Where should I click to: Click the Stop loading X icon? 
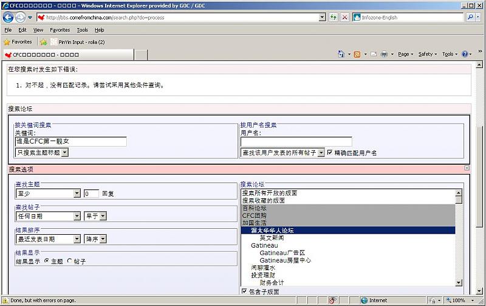click(x=344, y=18)
